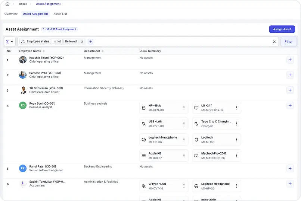Change the 'Is not' filter operator

point(57,42)
